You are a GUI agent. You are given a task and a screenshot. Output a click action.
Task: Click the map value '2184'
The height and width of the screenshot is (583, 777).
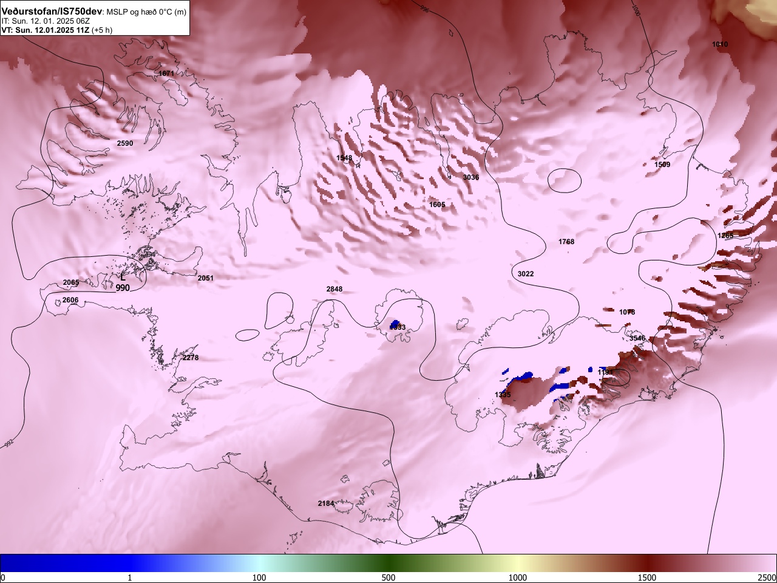326,503
